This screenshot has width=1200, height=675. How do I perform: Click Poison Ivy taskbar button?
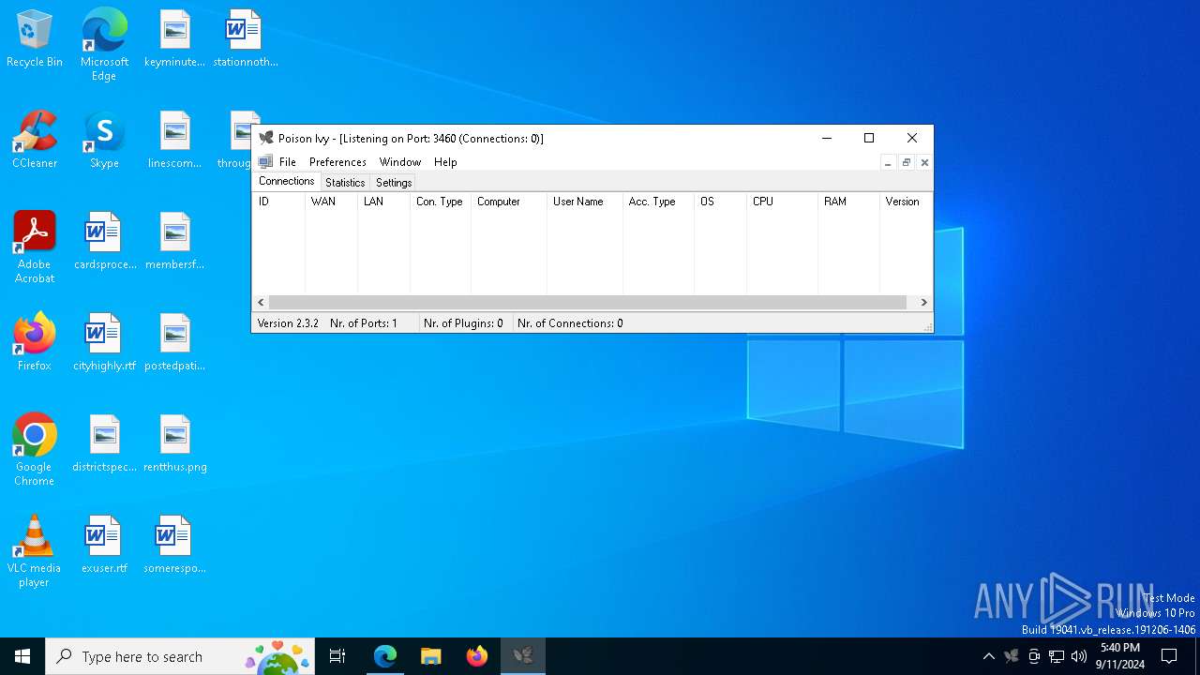[x=523, y=656]
